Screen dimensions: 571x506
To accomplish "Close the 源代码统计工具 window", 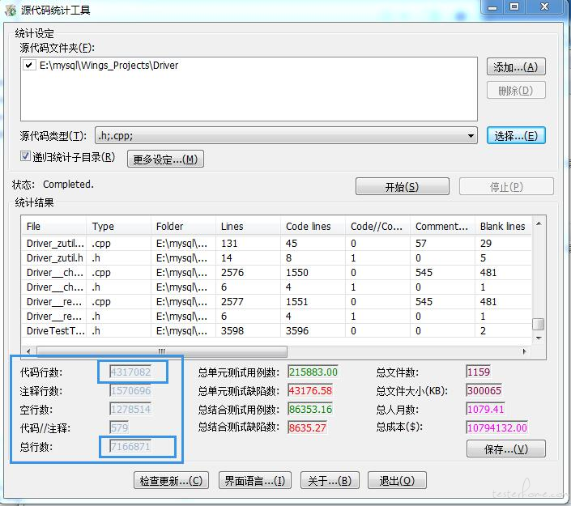I will pos(545,7).
